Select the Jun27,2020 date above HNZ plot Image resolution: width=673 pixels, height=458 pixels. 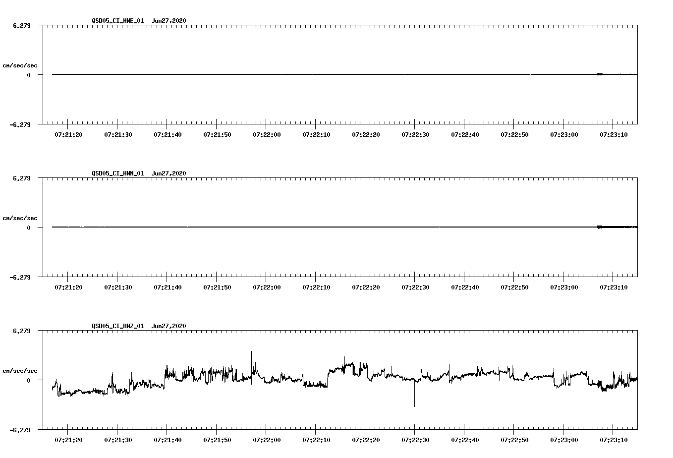point(169,326)
